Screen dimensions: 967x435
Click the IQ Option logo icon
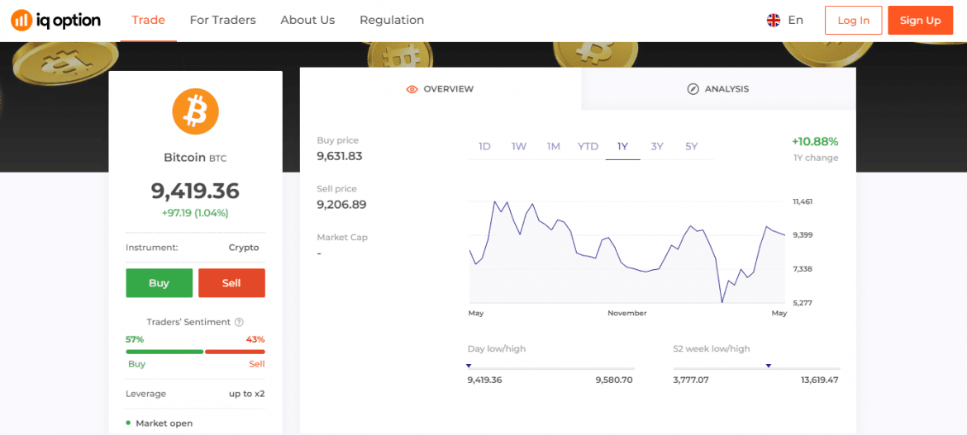pos(21,21)
